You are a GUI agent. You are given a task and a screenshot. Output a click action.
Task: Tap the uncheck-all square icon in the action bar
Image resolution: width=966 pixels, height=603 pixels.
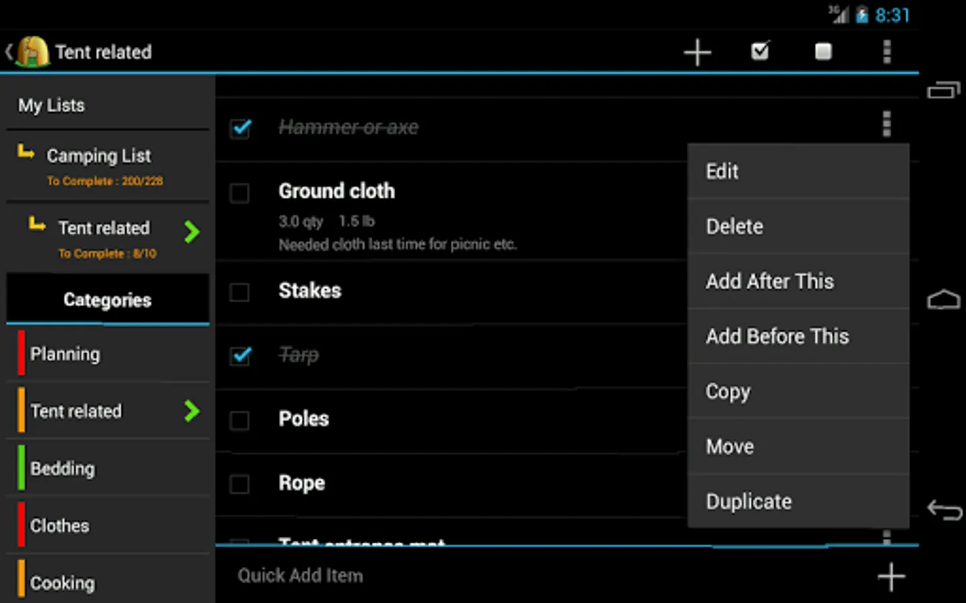coord(823,52)
